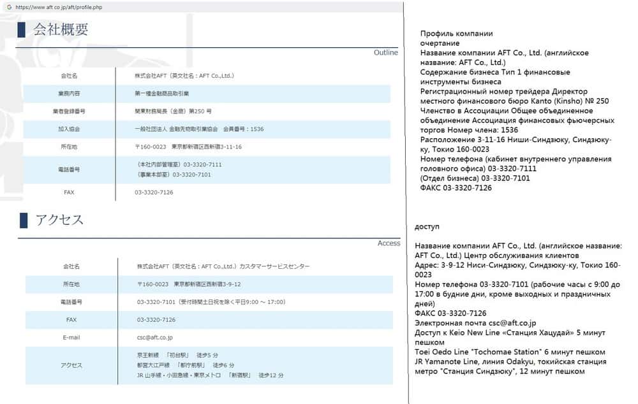Click the line starting JR Yamanote Line
Image resolution: width=638 pixels, height=404 pixels.
(x=510, y=362)
